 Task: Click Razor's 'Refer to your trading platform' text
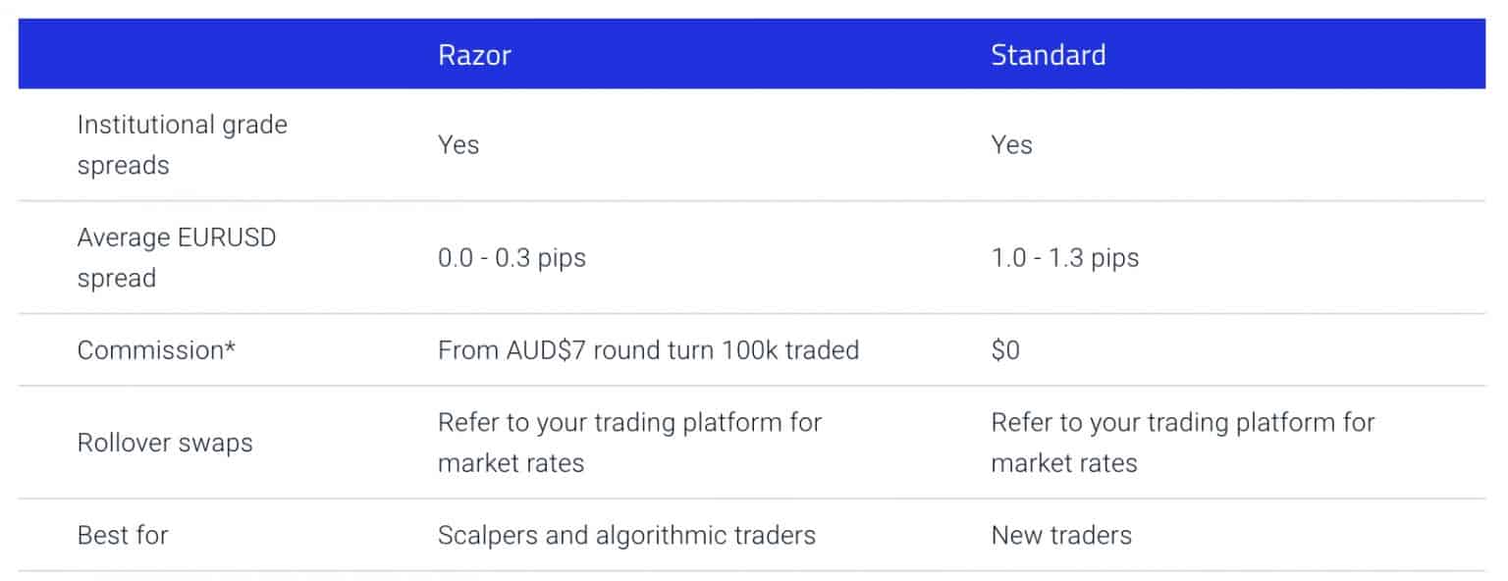pyautogui.click(x=629, y=423)
